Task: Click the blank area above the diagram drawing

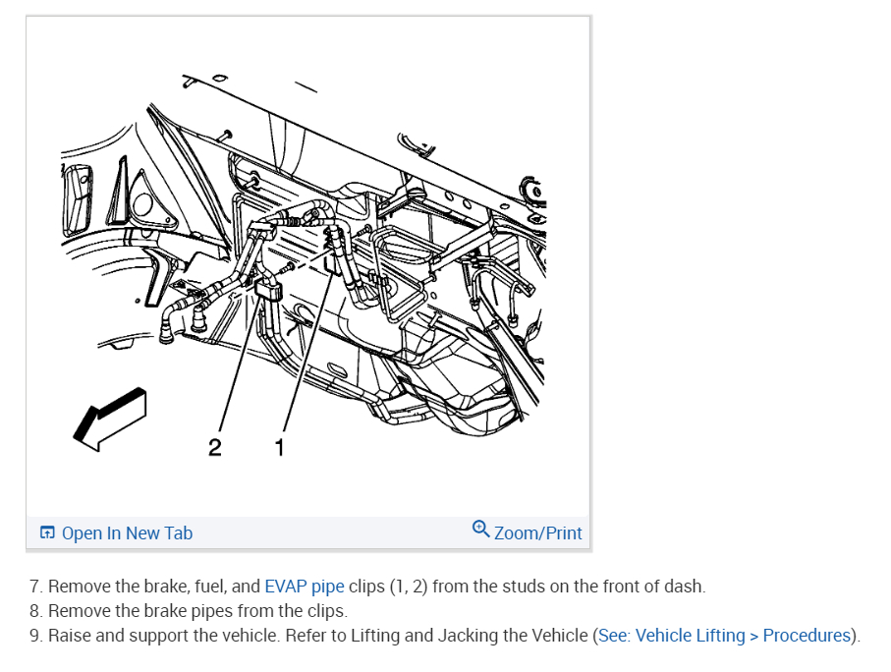Action: point(307,43)
